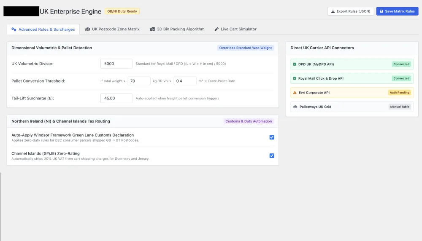The image size is (422, 241).
Task: Click the Auto-applied when freight pallet hint
Action: coord(177,98)
